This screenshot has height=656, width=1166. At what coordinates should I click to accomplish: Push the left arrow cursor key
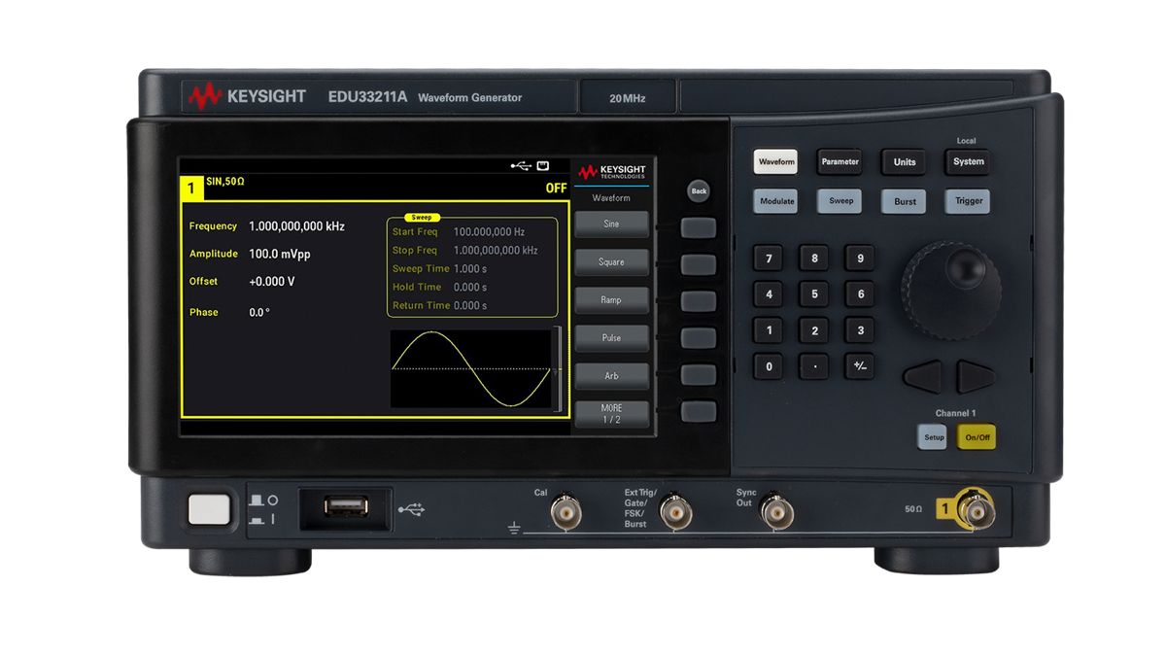click(x=923, y=376)
